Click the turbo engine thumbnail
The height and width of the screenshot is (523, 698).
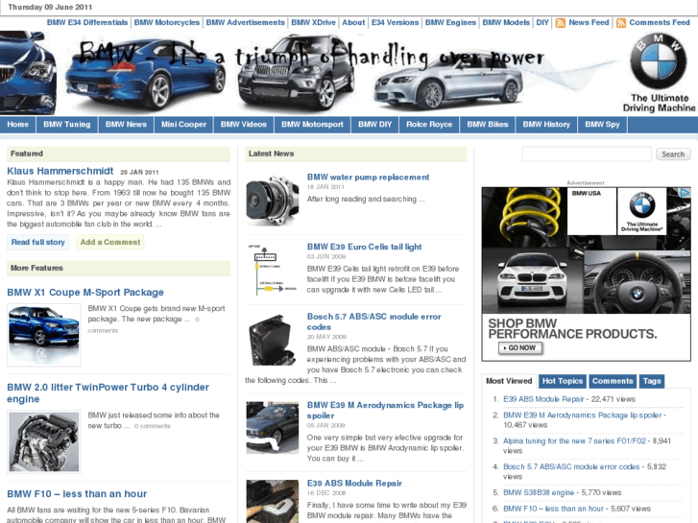pos(43,441)
